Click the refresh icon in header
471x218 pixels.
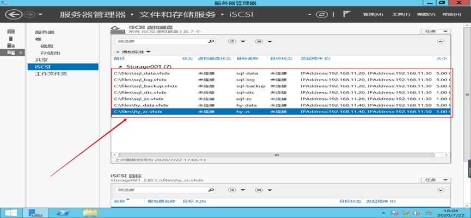pyautogui.click(x=321, y=14)
